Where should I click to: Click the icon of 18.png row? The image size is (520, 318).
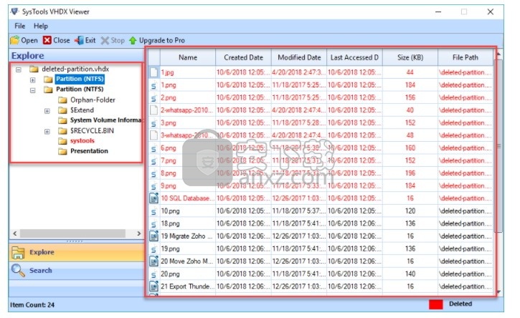click(x=154, y=223)
